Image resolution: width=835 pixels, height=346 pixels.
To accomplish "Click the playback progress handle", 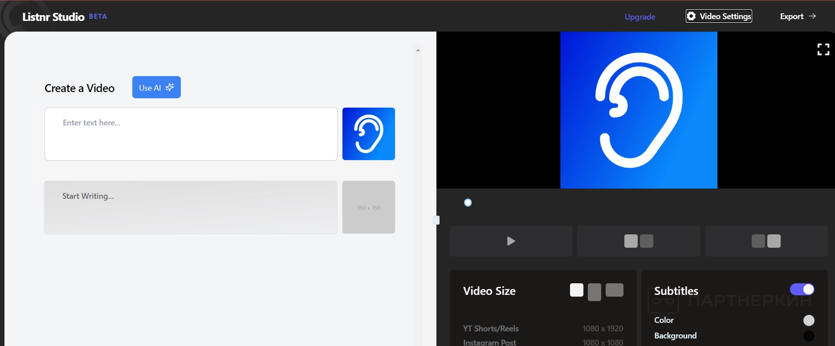I will point(468,203).
